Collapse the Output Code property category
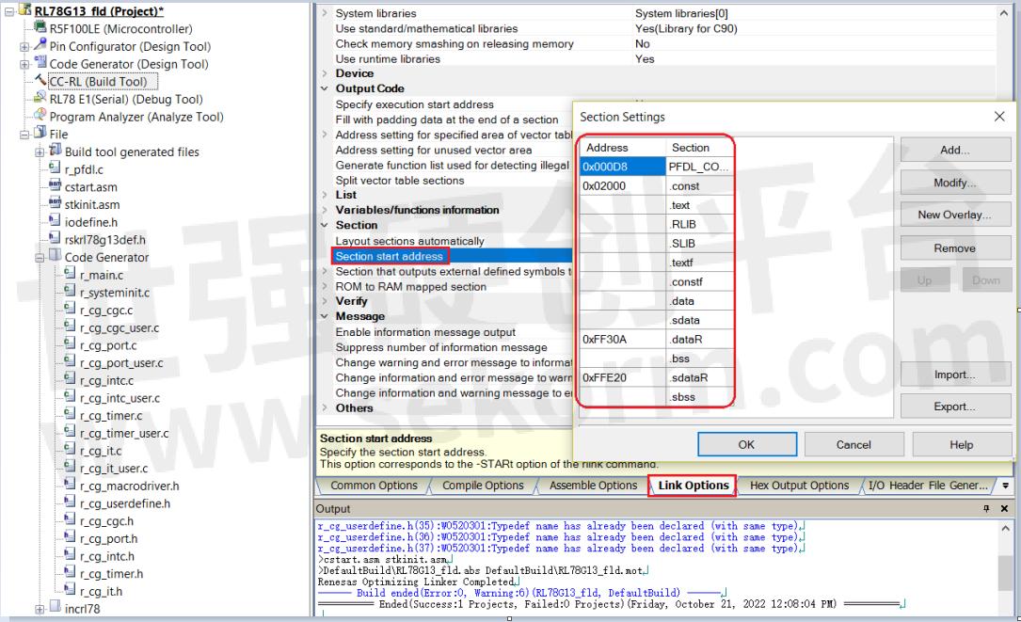 (x=325, y=88)
